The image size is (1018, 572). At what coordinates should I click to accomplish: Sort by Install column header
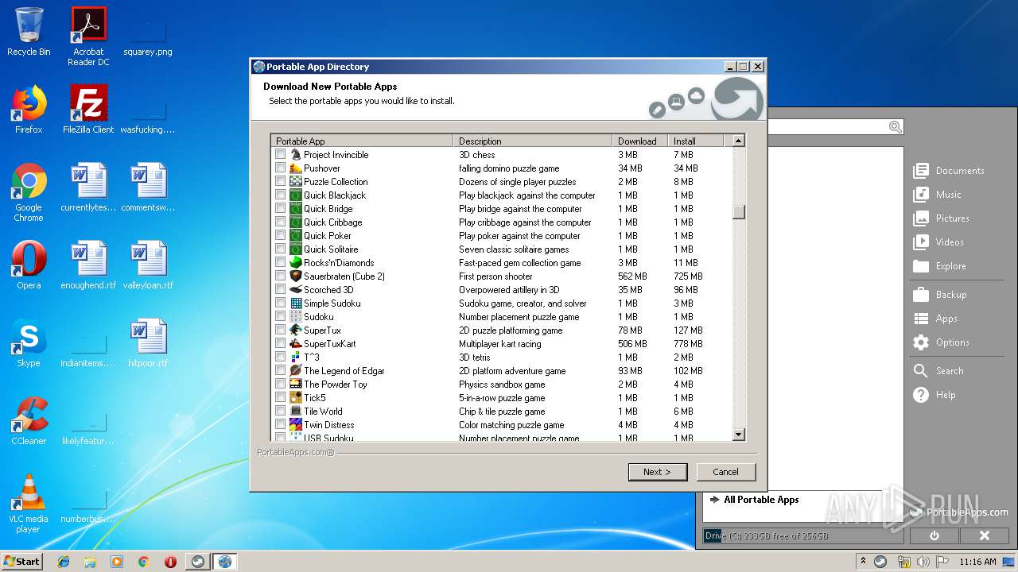696,141
